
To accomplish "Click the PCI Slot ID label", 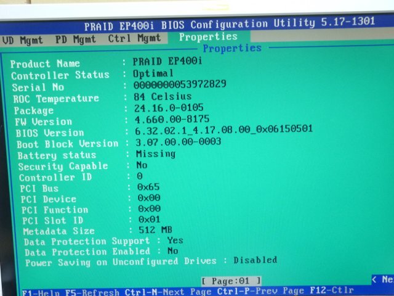I will 53,221.
